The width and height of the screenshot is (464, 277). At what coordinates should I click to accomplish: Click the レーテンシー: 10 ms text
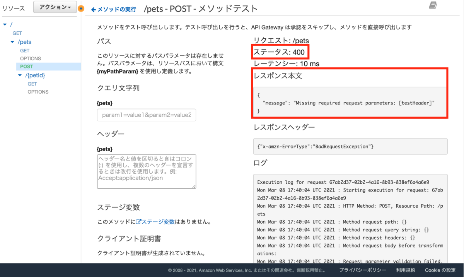click(x=287, y=63)
